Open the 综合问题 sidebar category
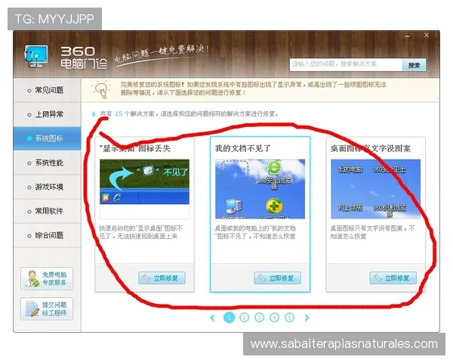 [47, 235]
